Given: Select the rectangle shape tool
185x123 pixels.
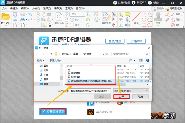Looking at the screenshot, I should tap(144, 25).
